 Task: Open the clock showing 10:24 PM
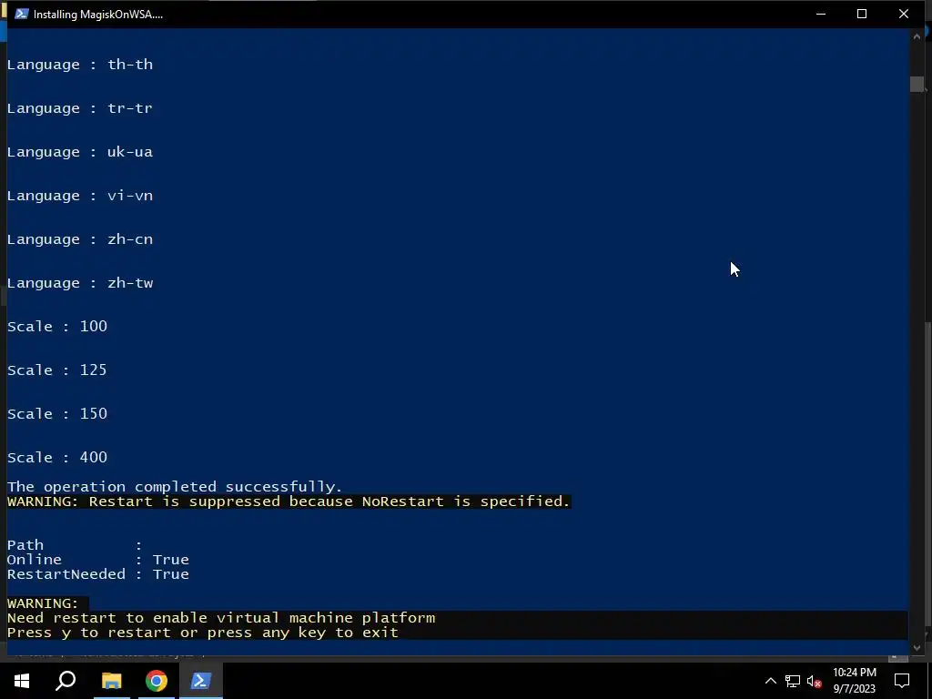tap(854, 681)
